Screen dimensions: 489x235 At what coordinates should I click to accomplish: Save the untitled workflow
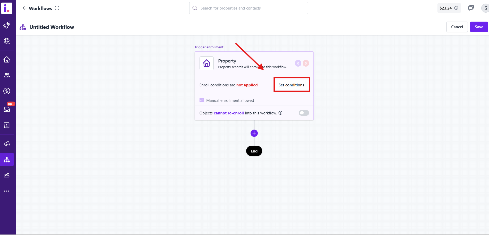point(479,27)
